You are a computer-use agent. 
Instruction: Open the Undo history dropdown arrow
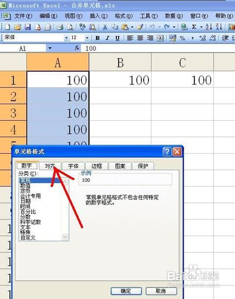[159, 27]
